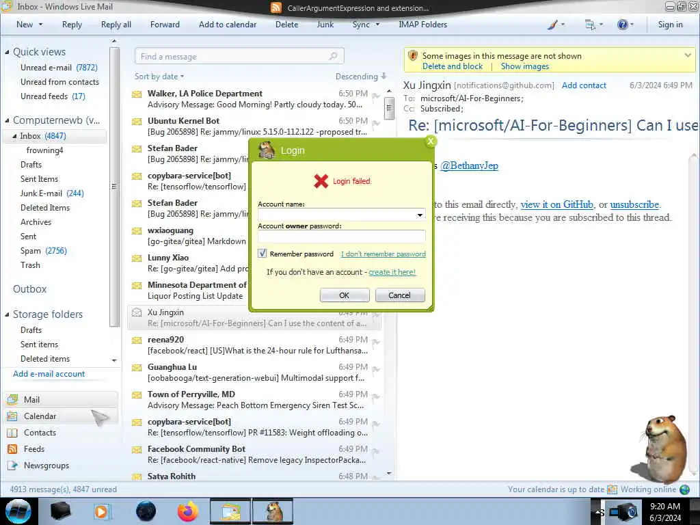Click the hamster icon in Login dialog title
The image size is (700, 525).
267,150
